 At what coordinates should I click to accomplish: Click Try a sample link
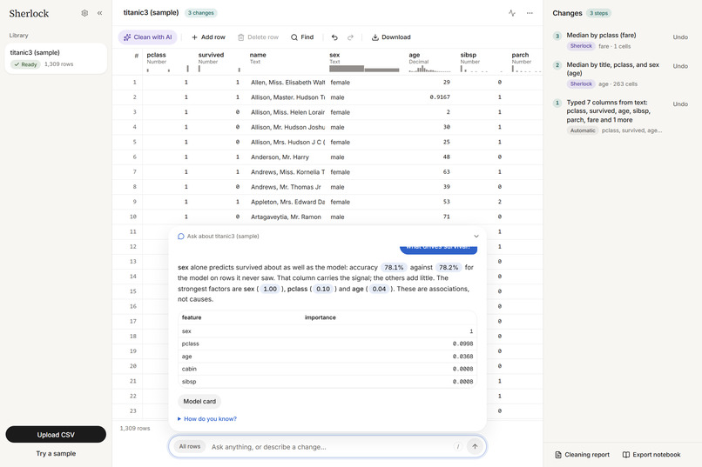pos(56,453)
